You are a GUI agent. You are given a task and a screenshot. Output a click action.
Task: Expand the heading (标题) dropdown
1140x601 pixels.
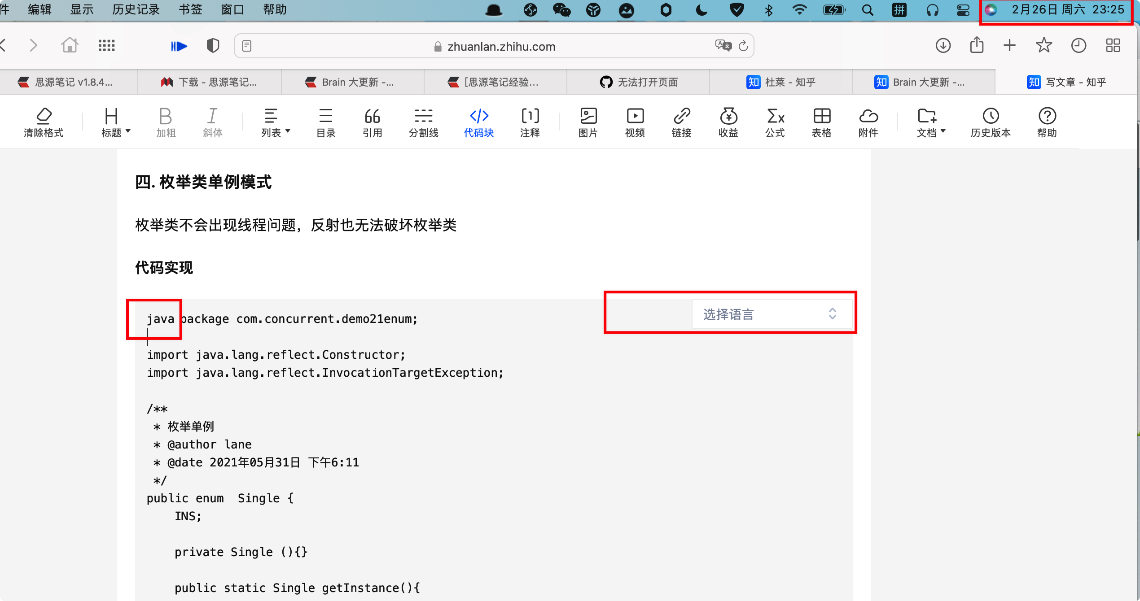115,122
